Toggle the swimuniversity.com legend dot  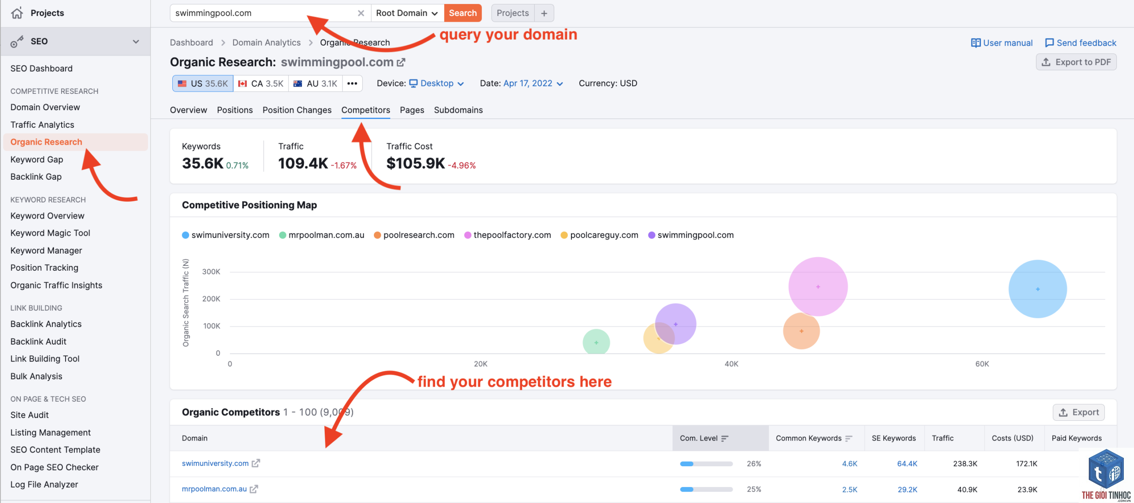[x=186, y=235]
